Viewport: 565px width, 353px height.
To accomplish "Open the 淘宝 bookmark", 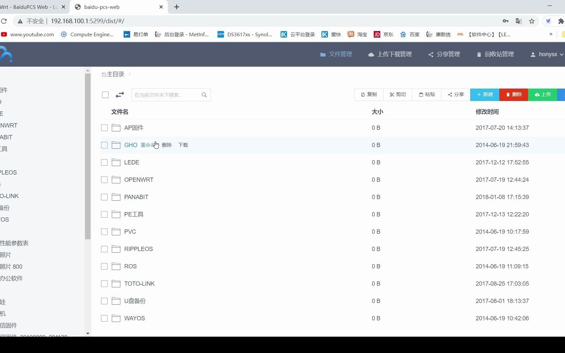I will click(357, 34).
